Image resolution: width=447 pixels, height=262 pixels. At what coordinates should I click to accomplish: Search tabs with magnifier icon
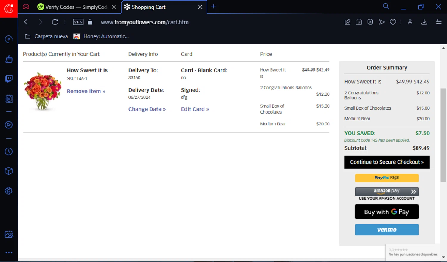(x=386, y=7)
